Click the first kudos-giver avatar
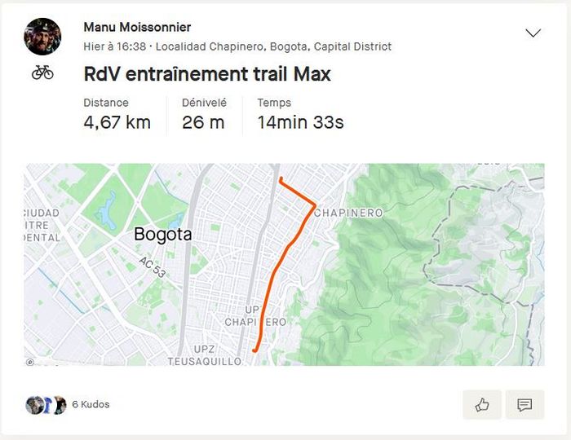 point(33,405)
